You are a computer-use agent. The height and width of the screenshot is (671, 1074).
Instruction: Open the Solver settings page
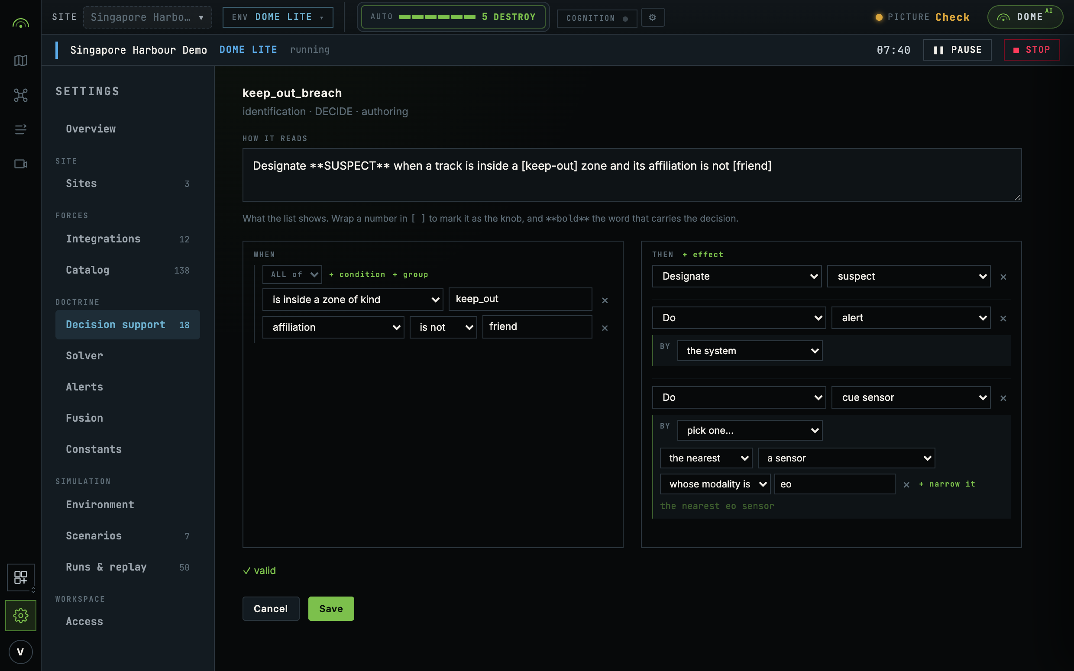pyautogui.click(x=127, y=356)
